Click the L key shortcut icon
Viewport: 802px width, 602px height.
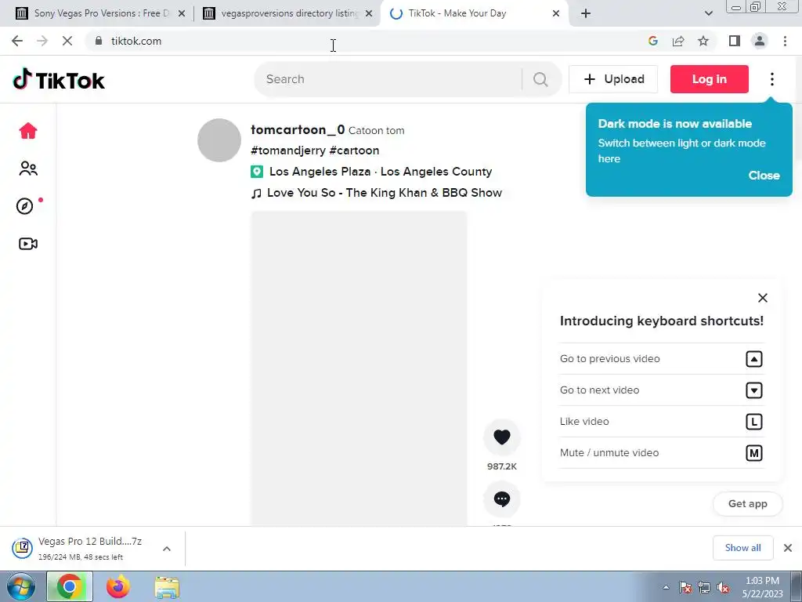click(754, 421)
